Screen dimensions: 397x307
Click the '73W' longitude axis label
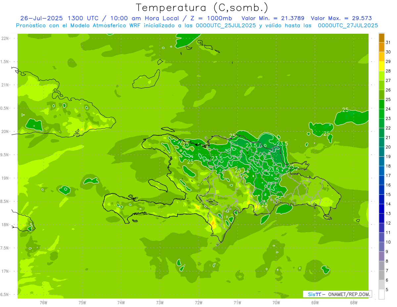point(160,303)
